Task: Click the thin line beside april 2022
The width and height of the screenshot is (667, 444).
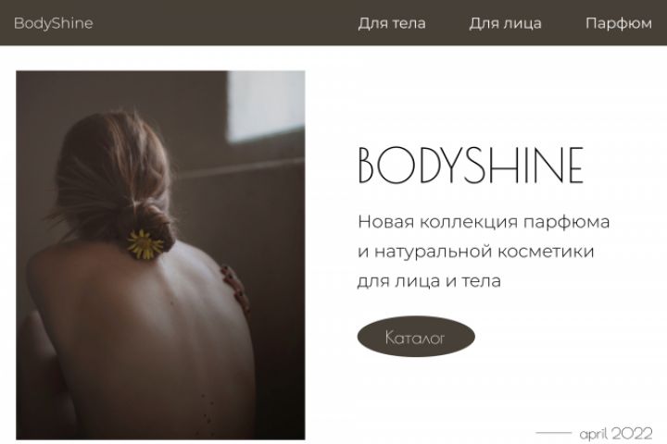Action: pyautogui.click(x=553, y=433)
